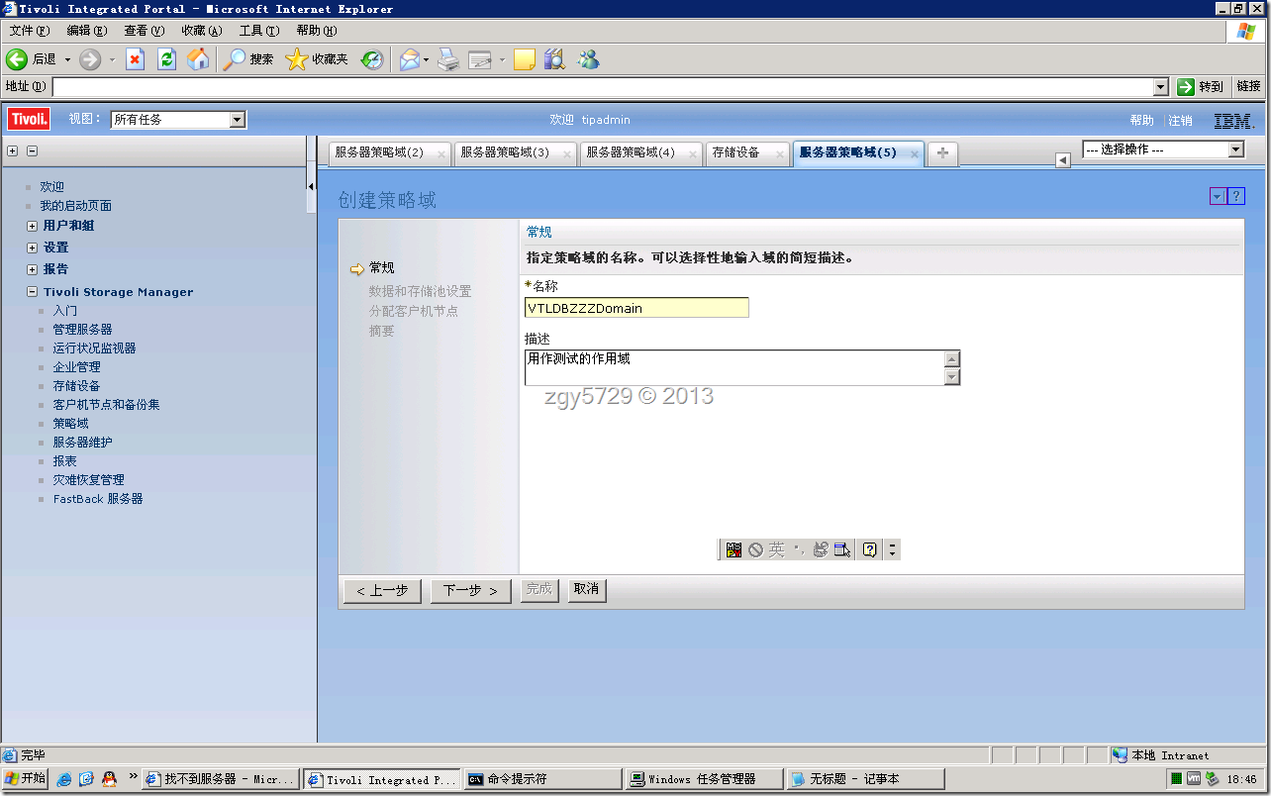Open 灾难恢复管理 in navigation tree
The image size is (1271, 796).
pyautogui.click(x=88, y=480)
